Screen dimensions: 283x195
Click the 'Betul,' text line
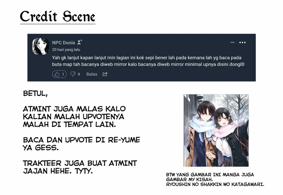[35, 93]
